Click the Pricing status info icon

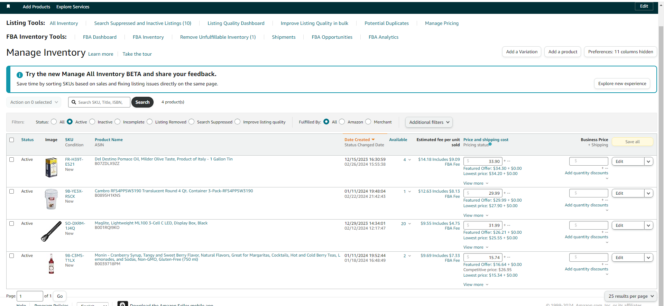(490, 144)
